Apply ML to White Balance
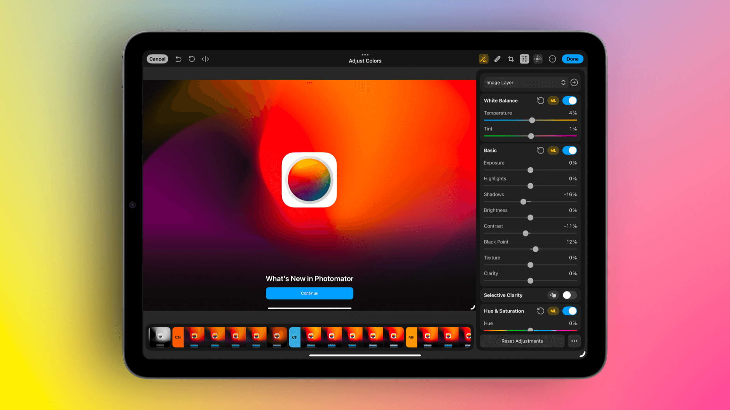 [553, 101]
